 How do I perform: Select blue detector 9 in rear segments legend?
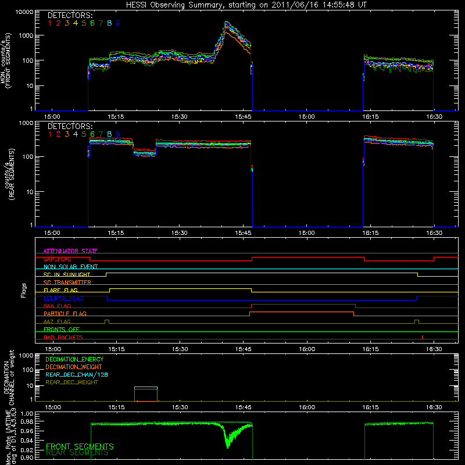pos(118,134)
